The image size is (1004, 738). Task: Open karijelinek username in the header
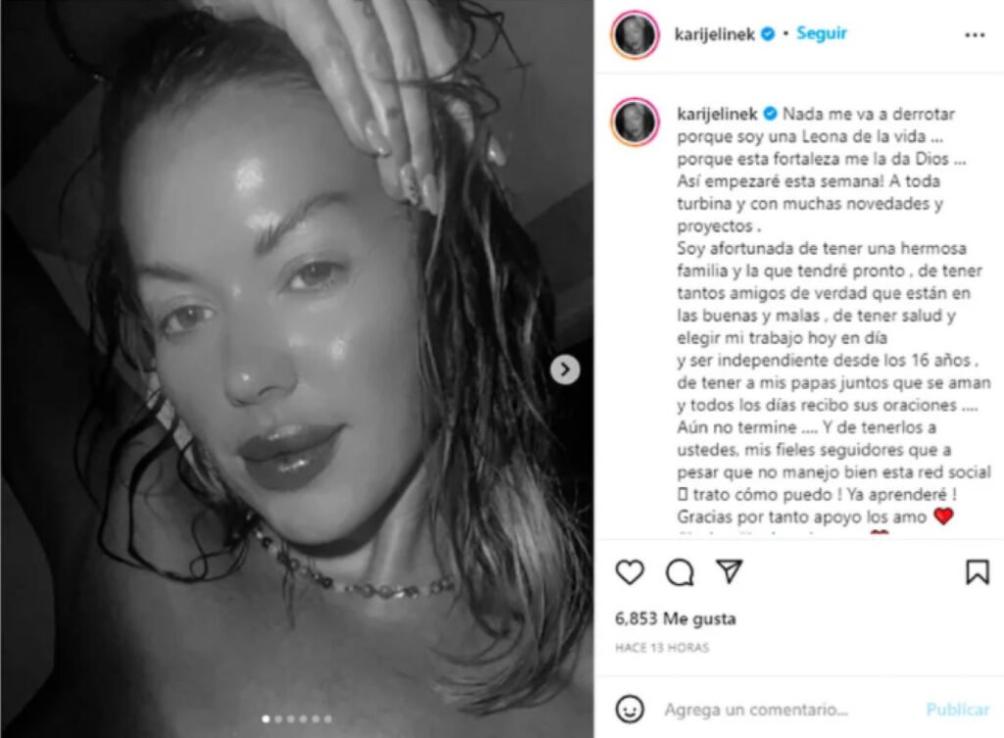(x=715, y=34)
